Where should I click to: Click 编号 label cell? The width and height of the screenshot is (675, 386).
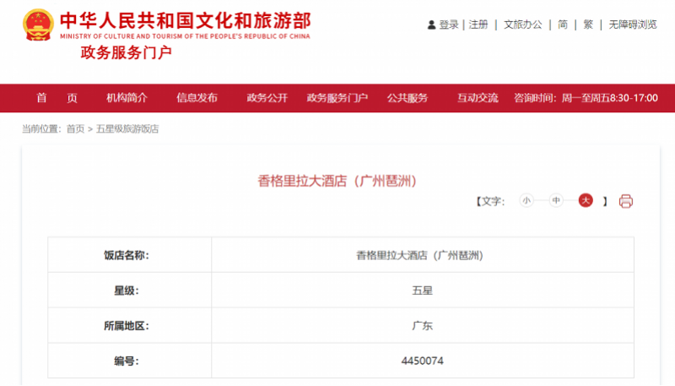coord(130,361)
